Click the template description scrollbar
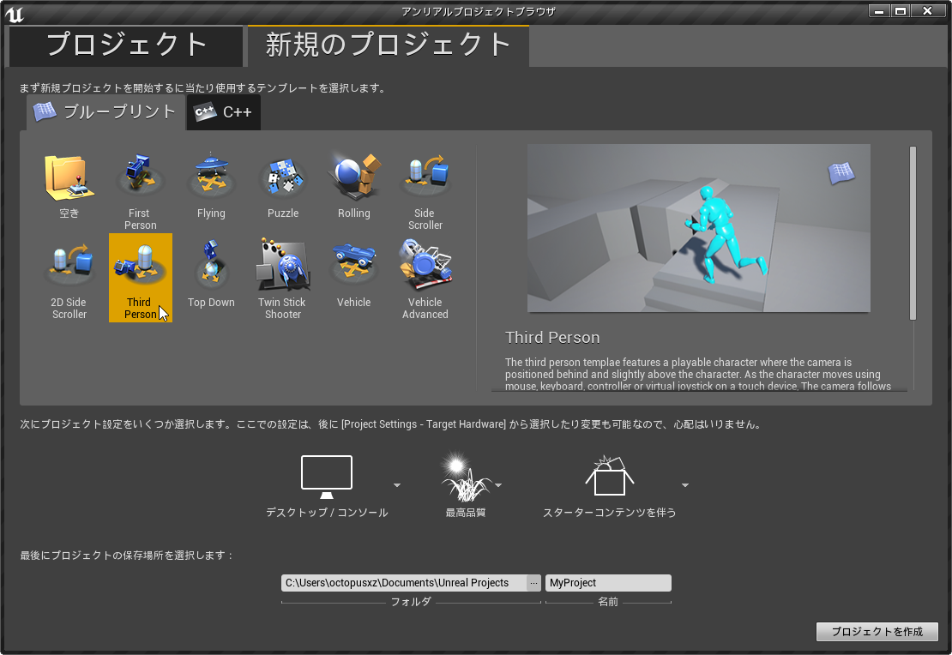 click(913, 233)
